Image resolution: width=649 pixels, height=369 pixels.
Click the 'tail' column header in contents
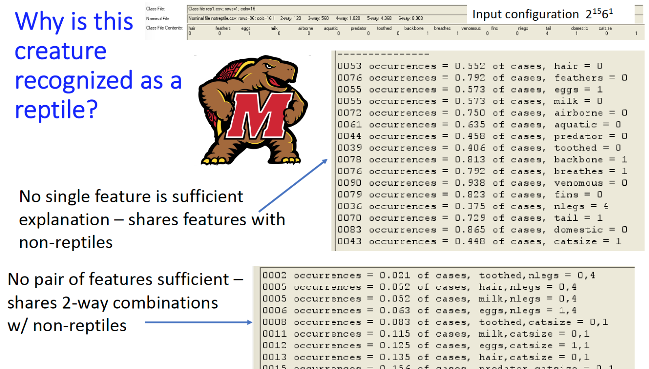pyautogui.click(x=548, y=28)
